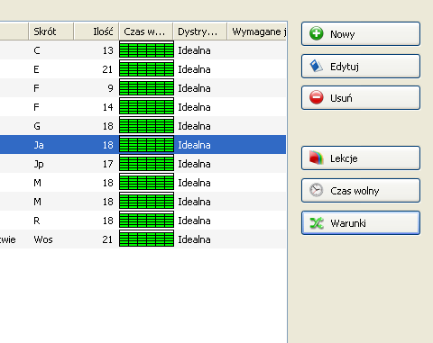Click the Wymagane column header

click(257, 32)
